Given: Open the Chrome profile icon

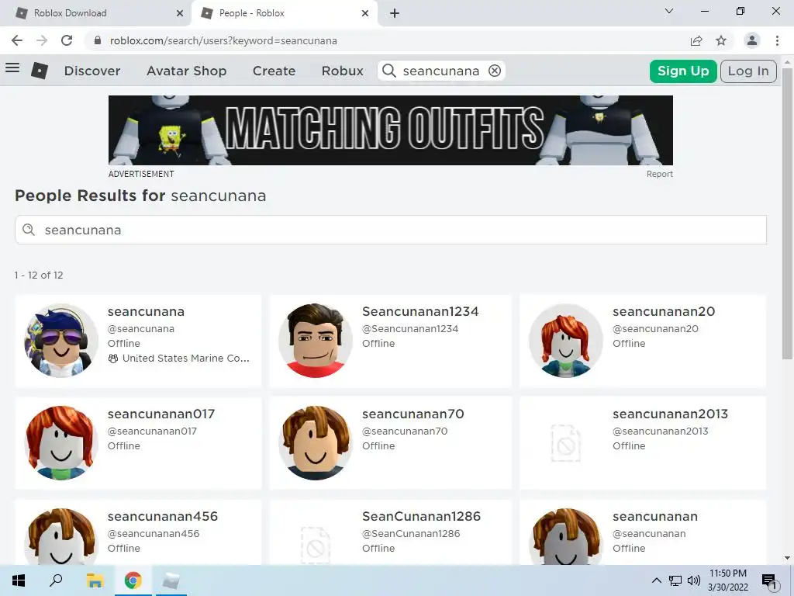Looking at the screenshot, I should point(752,40).
